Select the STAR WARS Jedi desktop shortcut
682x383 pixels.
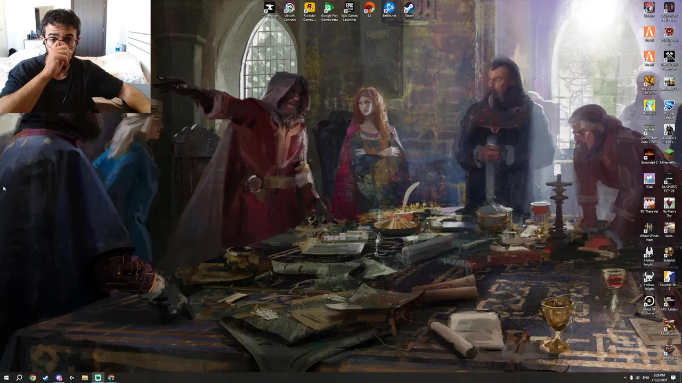669,11
